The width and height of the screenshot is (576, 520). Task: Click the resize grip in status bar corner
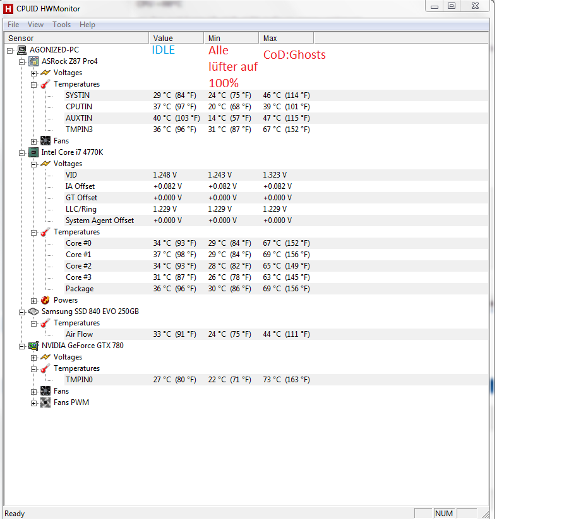click(485, 514)
